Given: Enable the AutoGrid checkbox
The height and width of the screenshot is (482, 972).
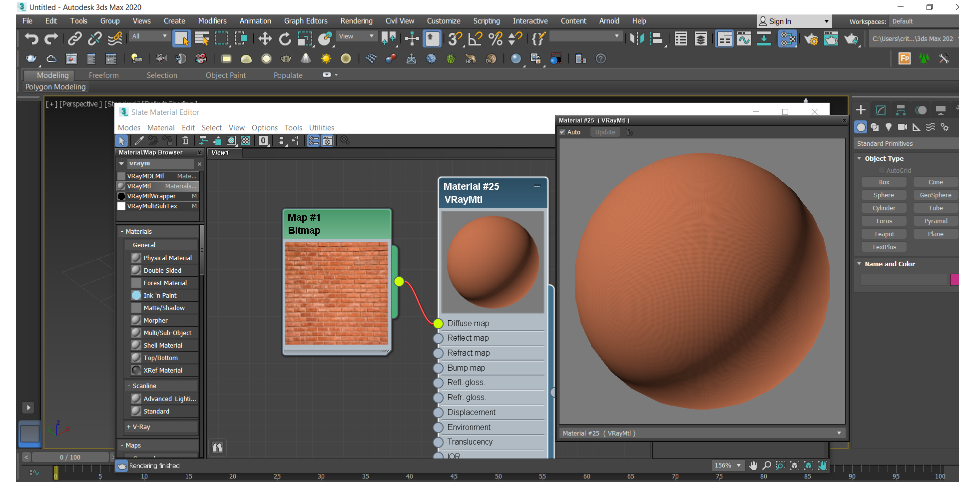Looking at the screenshot, I should [882, 171].
